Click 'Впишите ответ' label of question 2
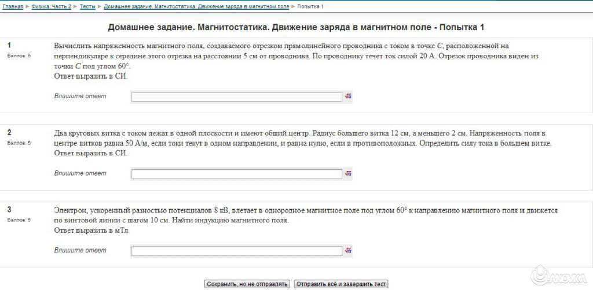 (80, 173)
